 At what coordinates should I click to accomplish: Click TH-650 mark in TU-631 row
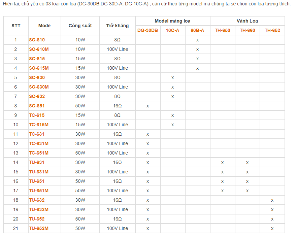point(222,163)
